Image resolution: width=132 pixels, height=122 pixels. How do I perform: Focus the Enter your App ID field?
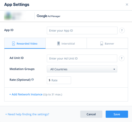82,30
